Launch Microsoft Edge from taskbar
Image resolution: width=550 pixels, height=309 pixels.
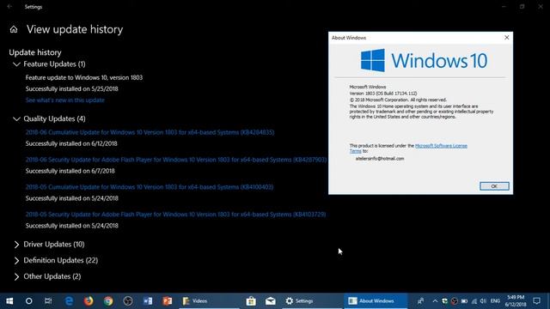[69, 301]
